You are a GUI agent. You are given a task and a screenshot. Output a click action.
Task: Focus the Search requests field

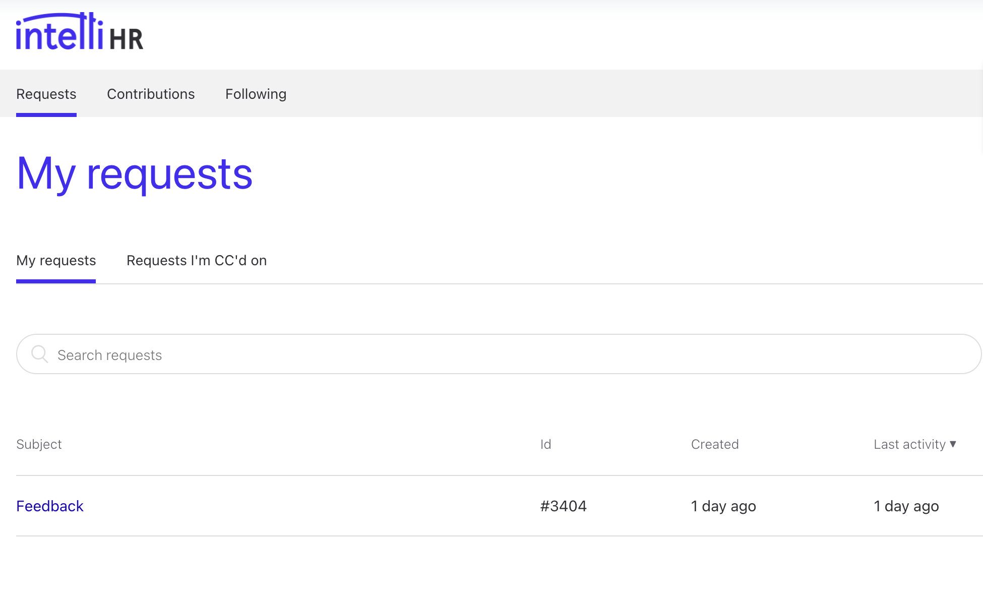(x=504, y=354)
